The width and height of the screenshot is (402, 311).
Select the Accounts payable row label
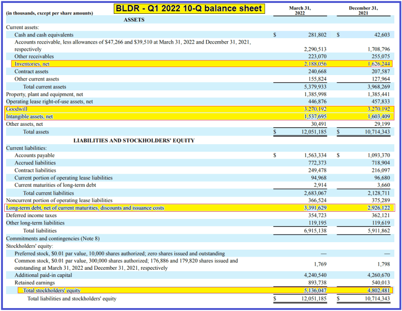[x=34, y=155]
